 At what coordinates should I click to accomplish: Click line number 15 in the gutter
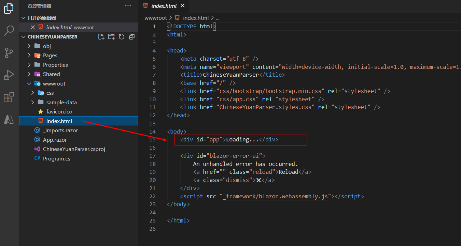pos(152,139)
